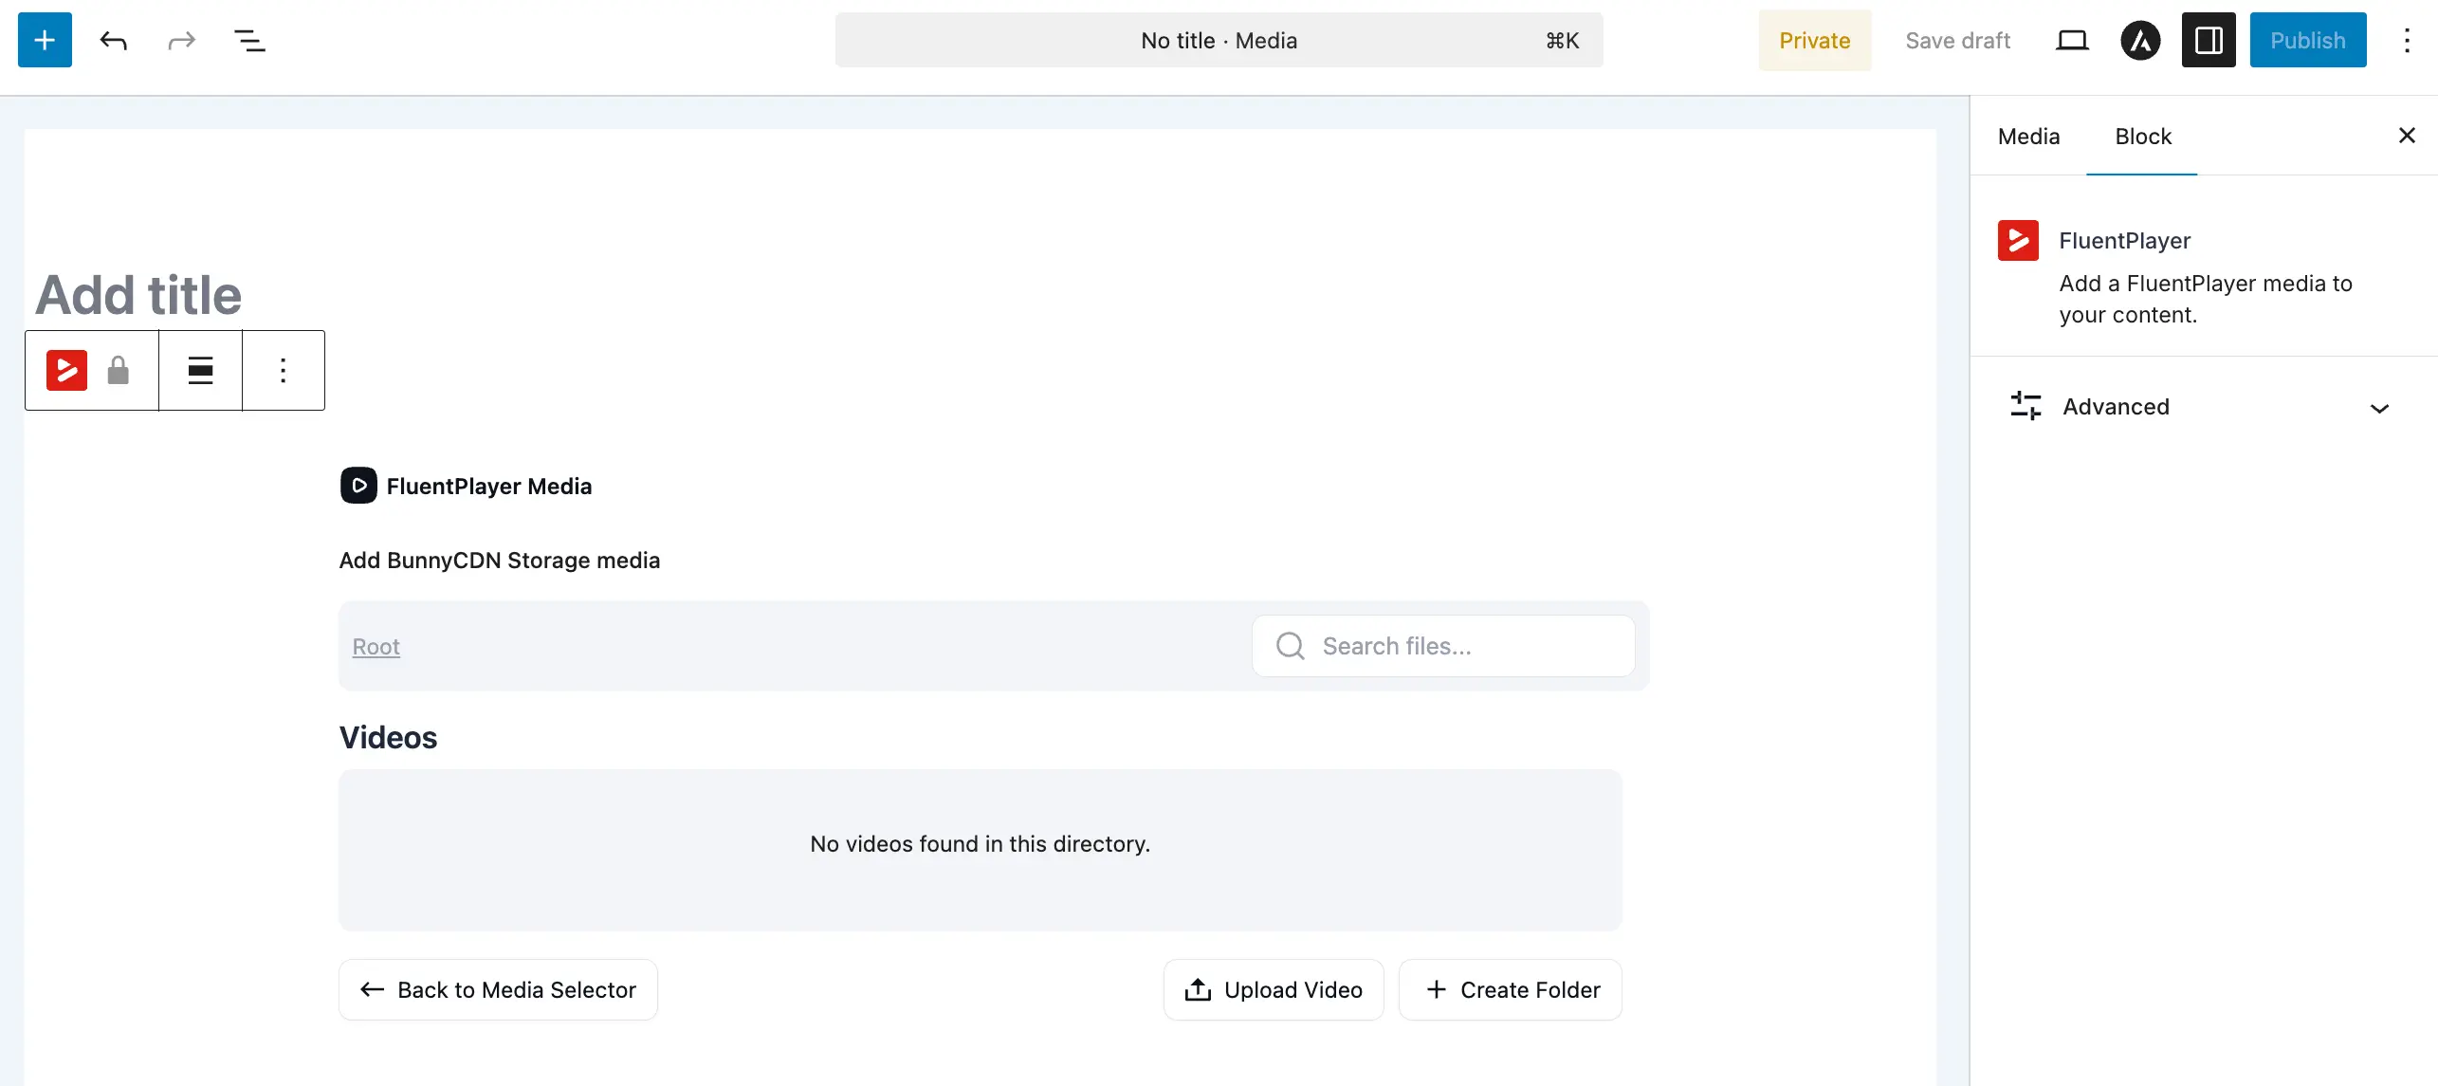Click the Create Folder button

tap(1511, 989)
